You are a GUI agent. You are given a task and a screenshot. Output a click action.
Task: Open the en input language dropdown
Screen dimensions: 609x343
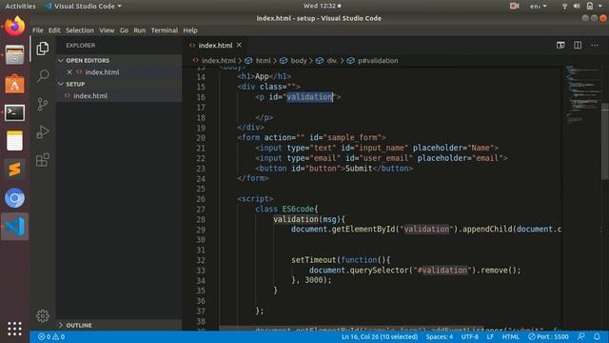539,6
